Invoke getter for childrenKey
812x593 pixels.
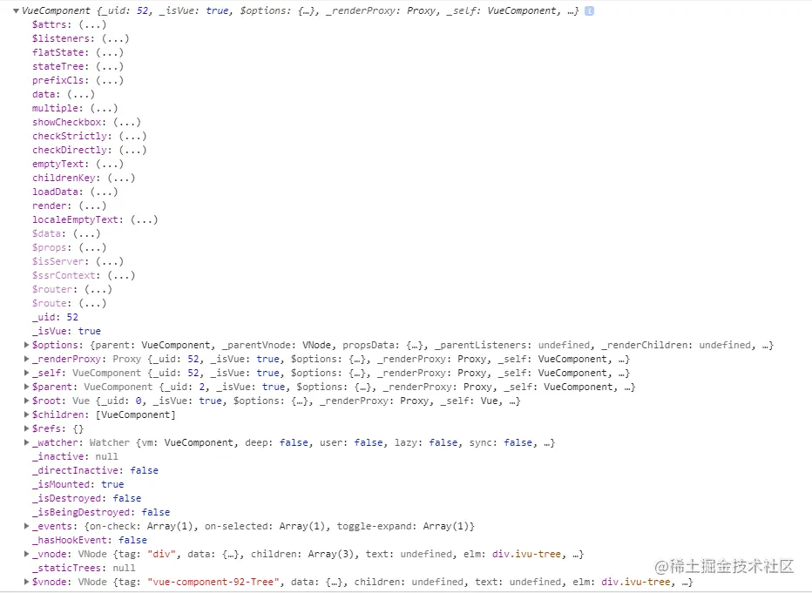point(121,178)
